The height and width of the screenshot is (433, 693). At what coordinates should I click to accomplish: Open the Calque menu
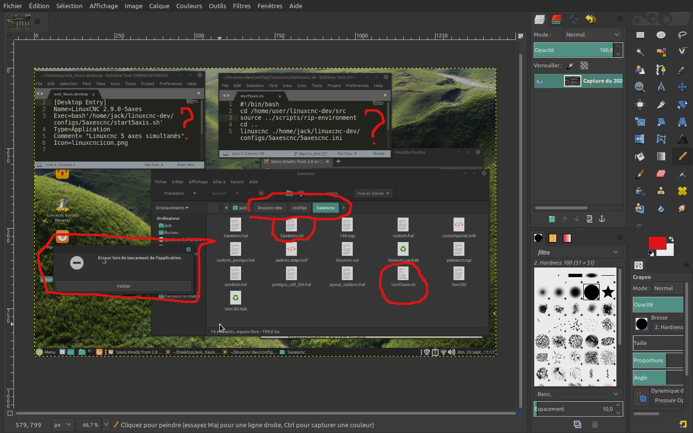(159, 6)
